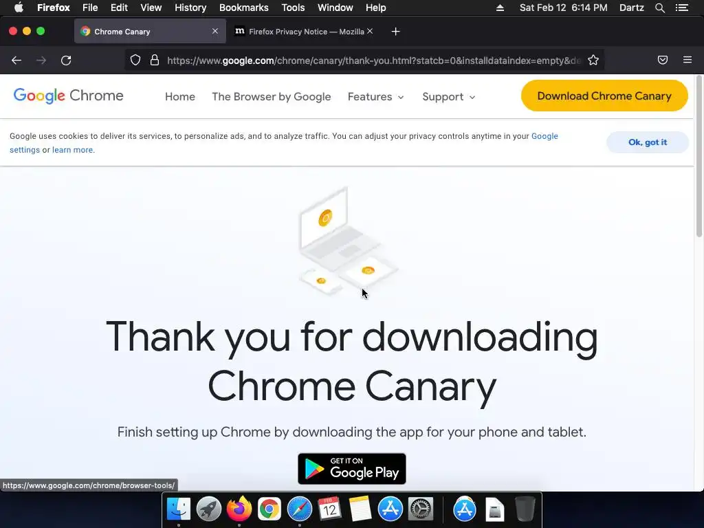
Task: Expand the Features dropdown
Action: [376, 96]
